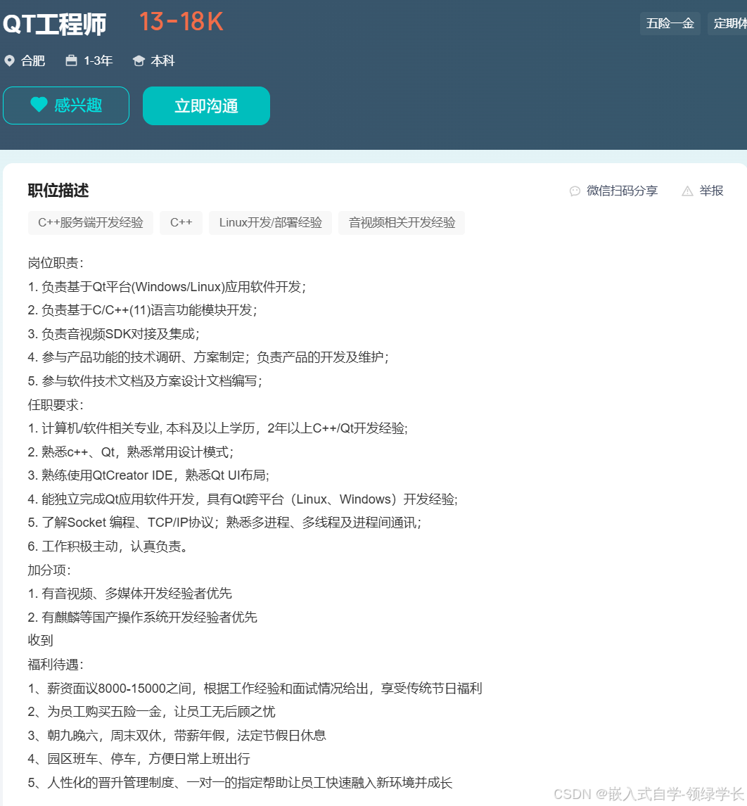Click the location pin icon beside 合肥
The width and height of the screenshot is (747, 806).
coord(9,60)
